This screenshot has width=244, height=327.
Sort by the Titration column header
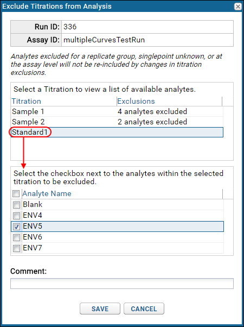[x=63, y=101]
